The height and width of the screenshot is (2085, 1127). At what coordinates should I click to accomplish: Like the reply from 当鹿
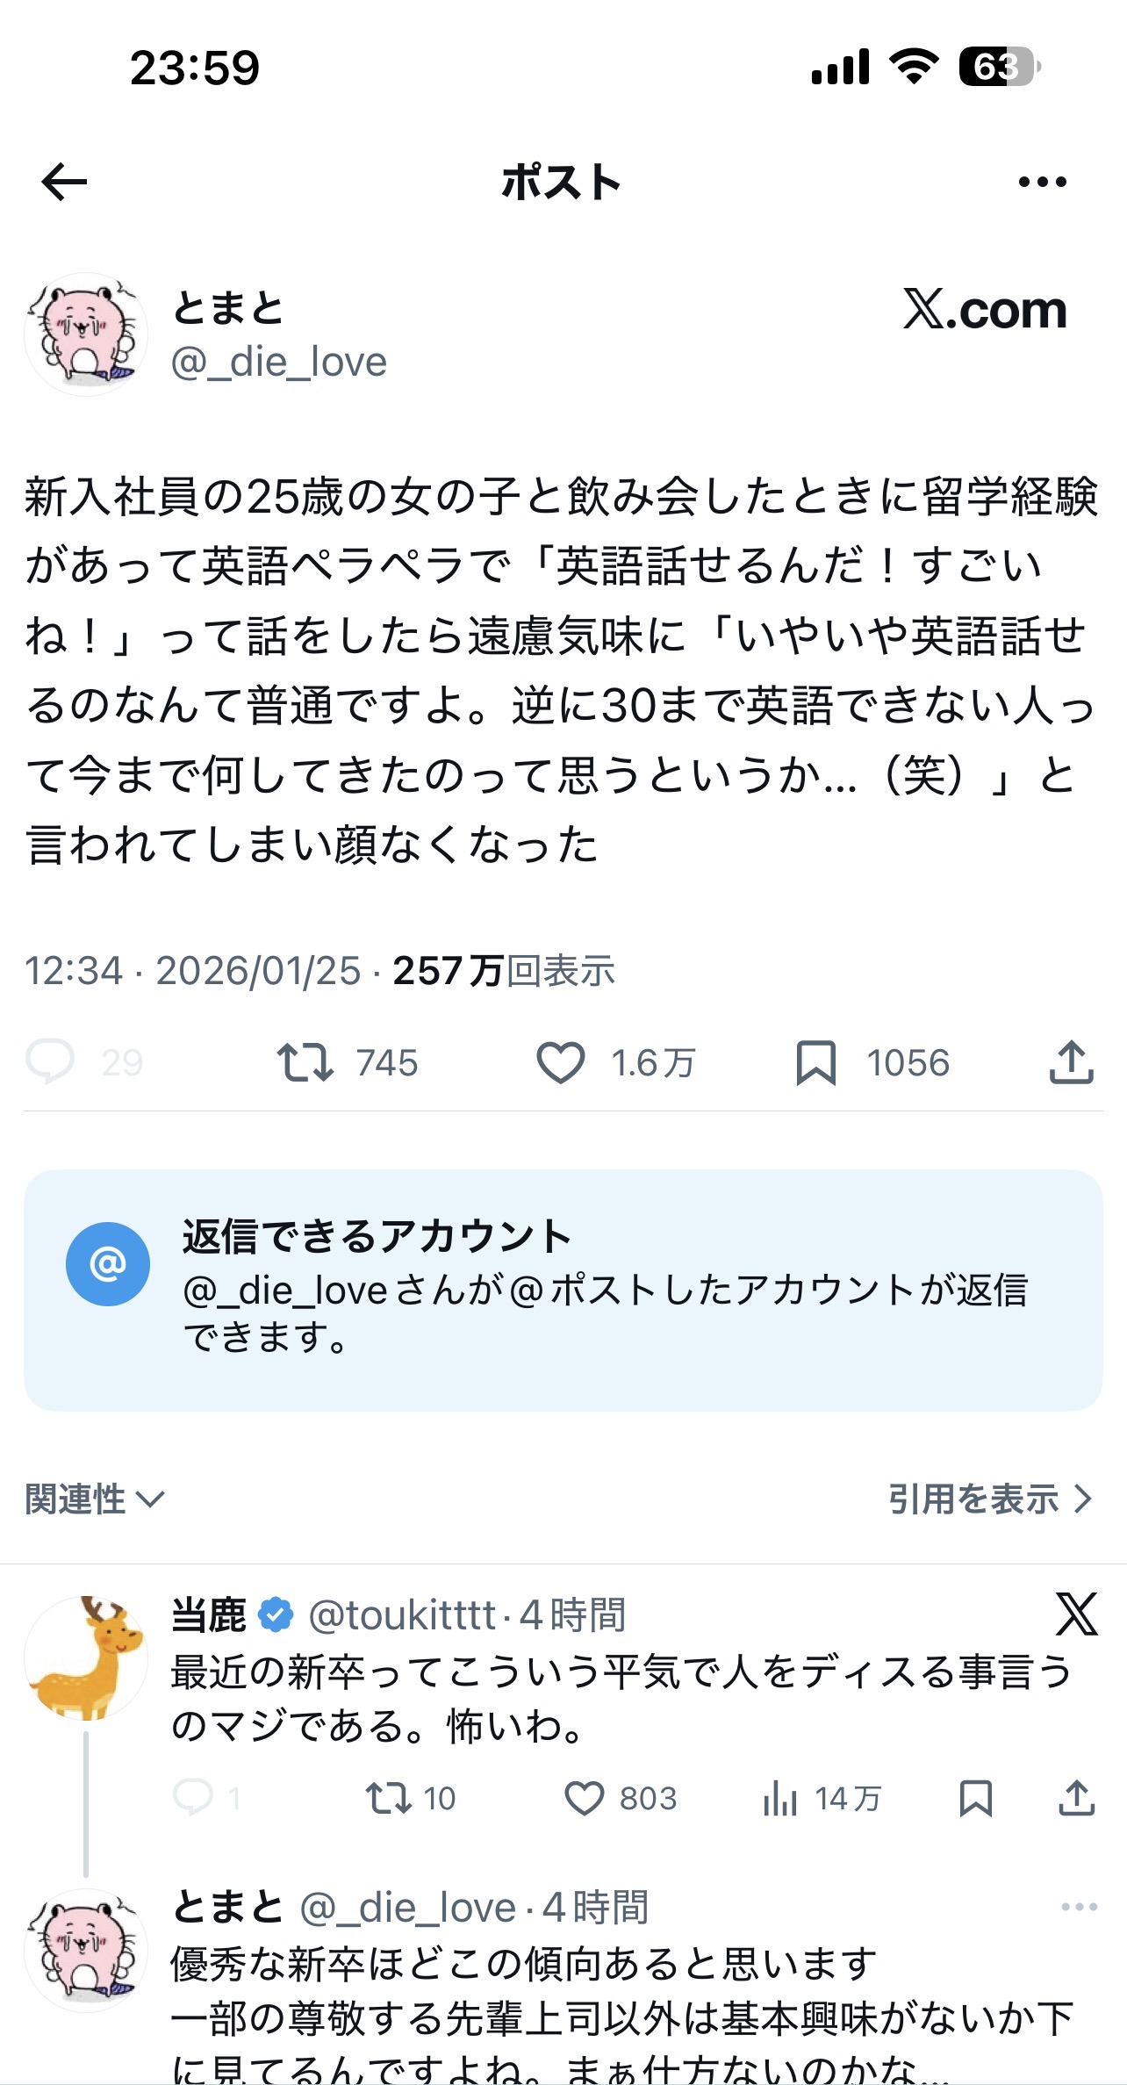tap(584, 1798)
